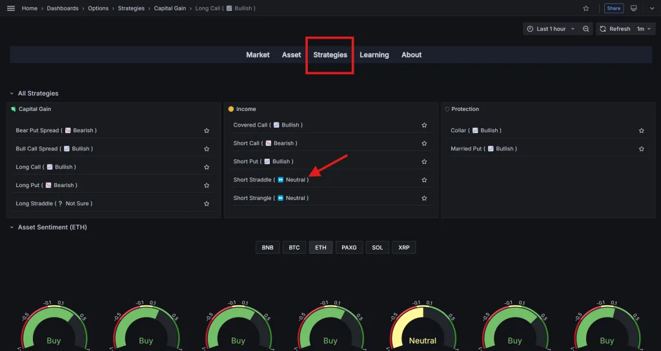Open the Last 1 hour time picker

pyautogui.click(x=551, y=29)
